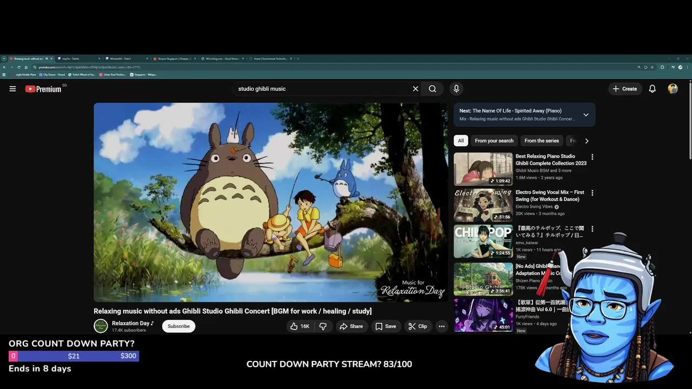Open the browser three-dot menu
Image resolution: width=692 pixels, height=389 pixels.
click(688, 67)
